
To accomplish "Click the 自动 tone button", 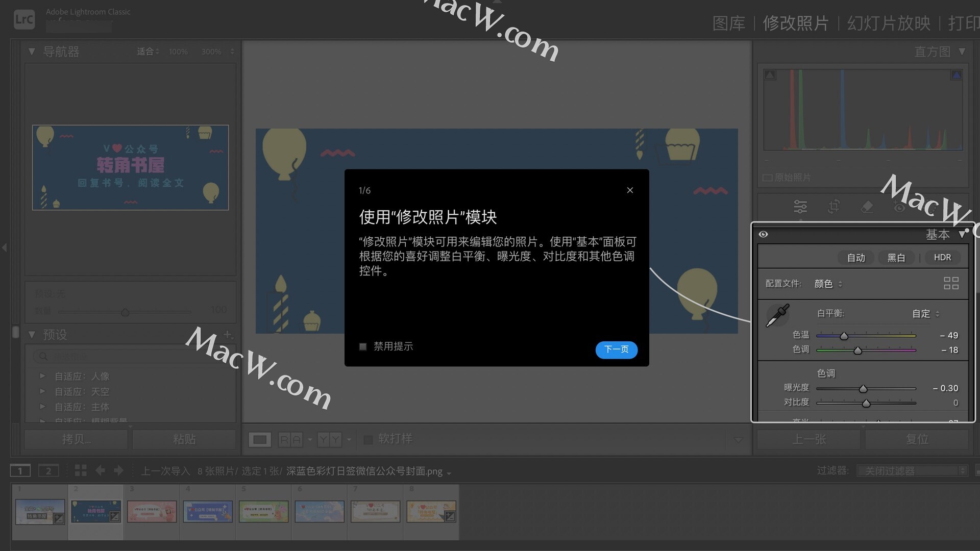I will [x=856, y=258].
